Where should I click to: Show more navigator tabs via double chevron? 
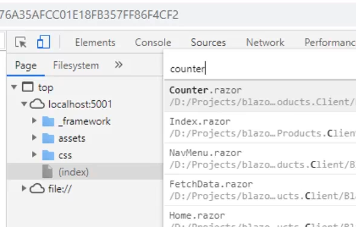point(118,65)
